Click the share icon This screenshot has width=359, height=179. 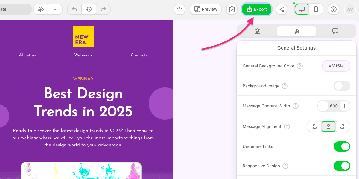[x=281, y=9]
